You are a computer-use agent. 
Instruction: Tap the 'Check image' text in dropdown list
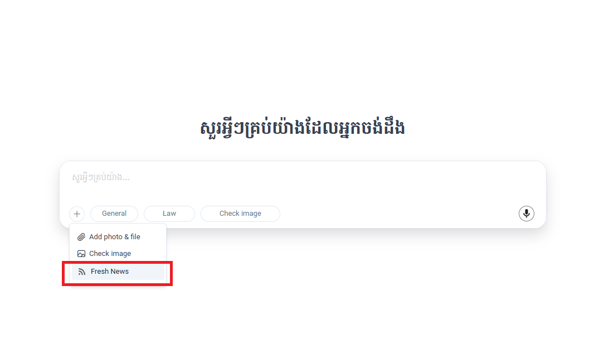pyautogui.click(x=110, y=254)
